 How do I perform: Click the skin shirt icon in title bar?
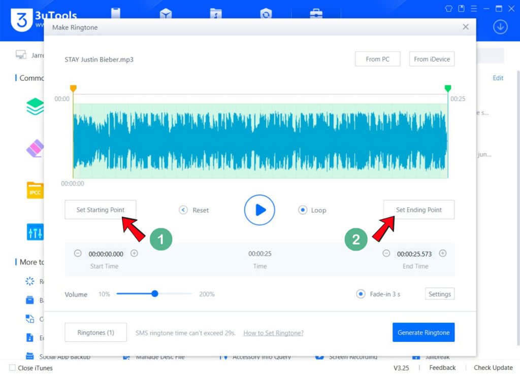click(x=449, y=9)
